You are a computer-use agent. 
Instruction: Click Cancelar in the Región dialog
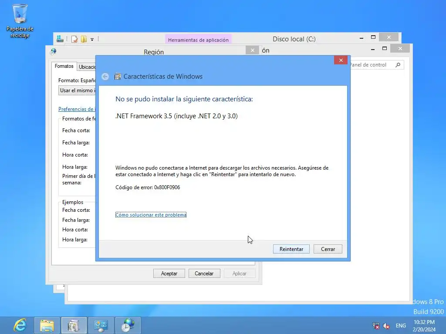click(204, 274)
